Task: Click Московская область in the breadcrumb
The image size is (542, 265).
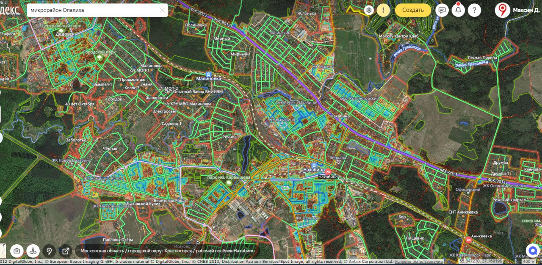Action: click(x=102, y=251)
